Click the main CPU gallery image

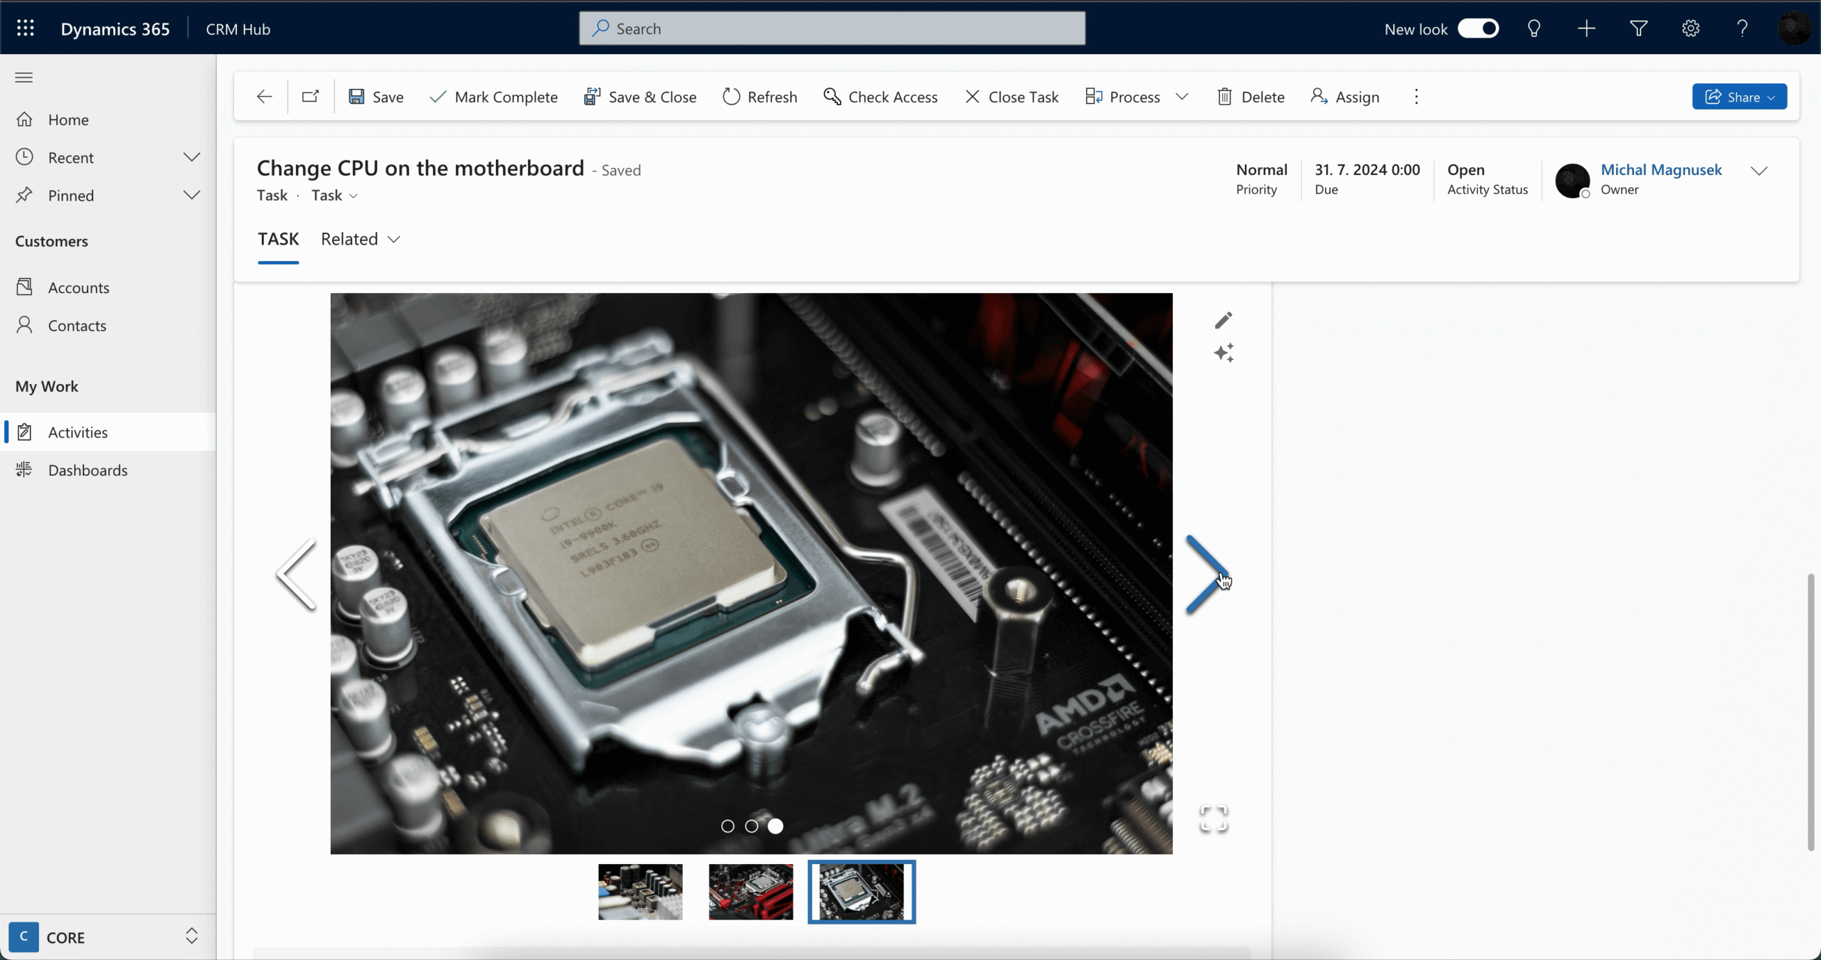(751, 573)
